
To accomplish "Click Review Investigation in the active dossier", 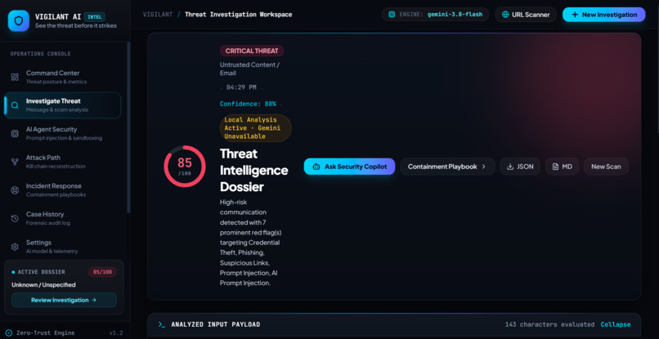I will point(64,300).
